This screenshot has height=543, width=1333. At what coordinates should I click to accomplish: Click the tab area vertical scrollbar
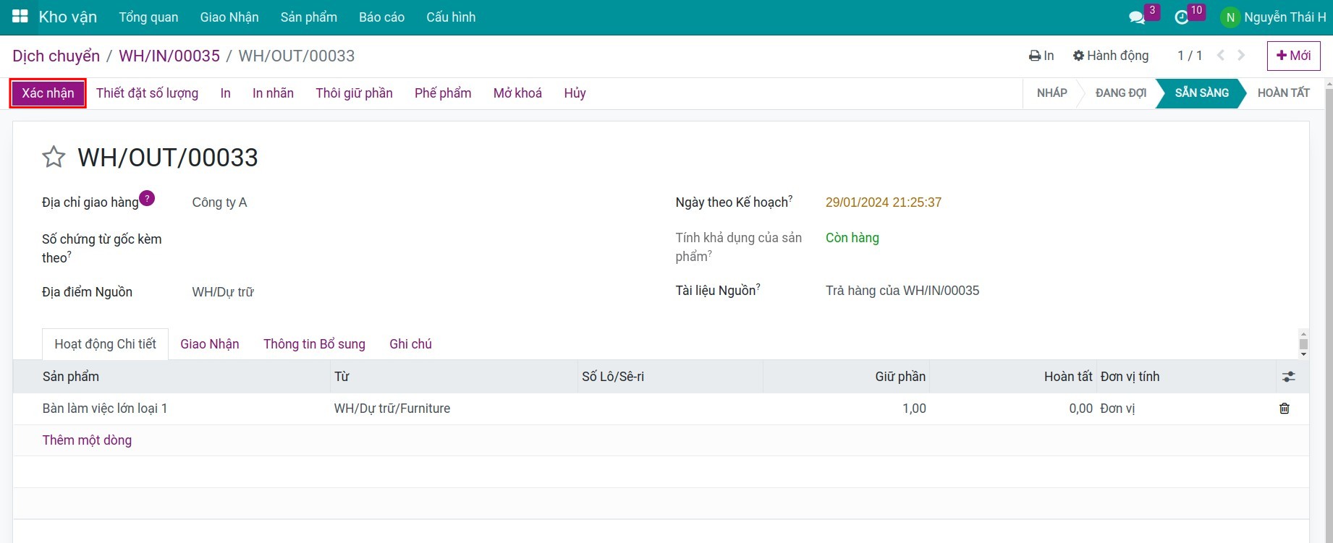[1303, 343]
